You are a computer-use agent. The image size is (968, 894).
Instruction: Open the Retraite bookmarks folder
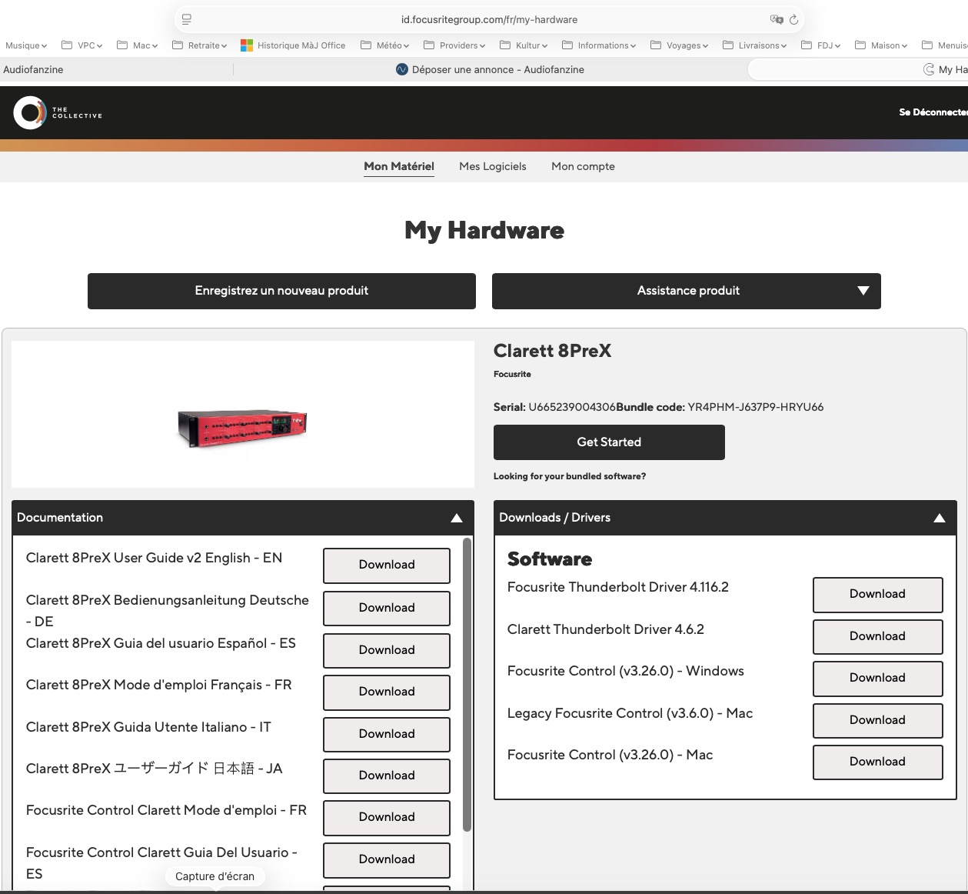[x=199, y=45]
